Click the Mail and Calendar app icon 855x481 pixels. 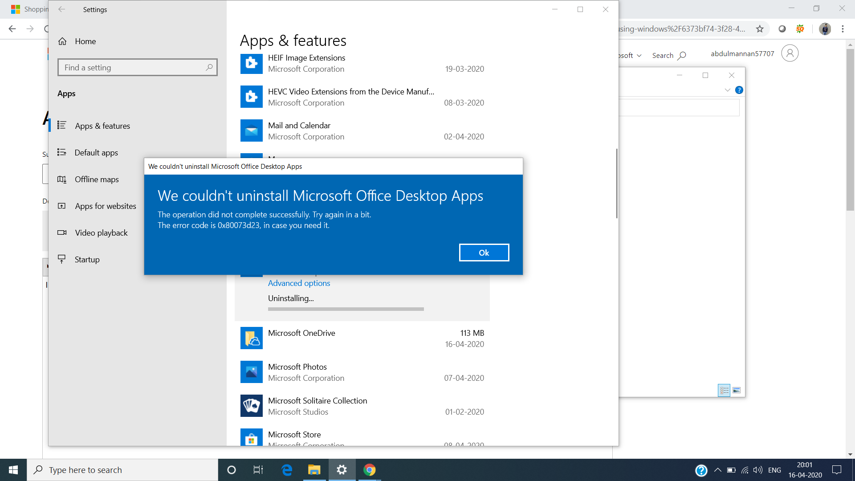click(252, 130)
